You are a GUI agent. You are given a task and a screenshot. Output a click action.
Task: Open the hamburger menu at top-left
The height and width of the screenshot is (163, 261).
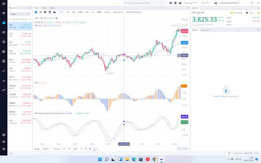pos(4,4)
